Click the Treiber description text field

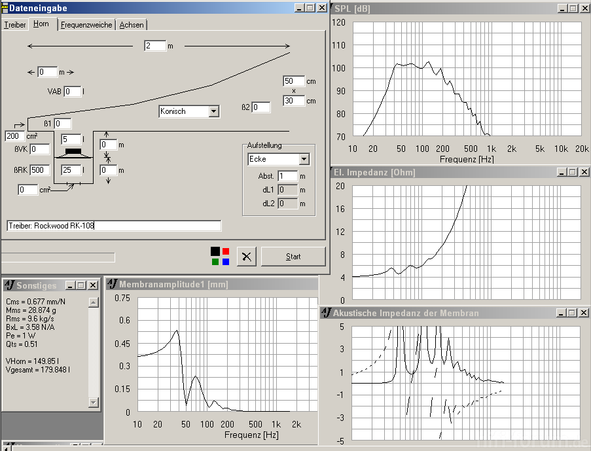[x=114, y=225]
